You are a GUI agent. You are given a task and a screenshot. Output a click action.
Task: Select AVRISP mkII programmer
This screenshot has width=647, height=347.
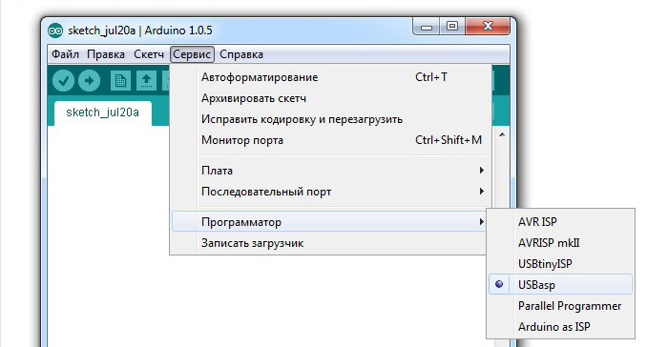point(561,243)
